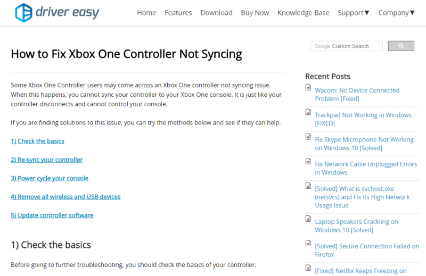Click the Driver Easy logo icon
The image size is (426, 276).
pos(23,13)
